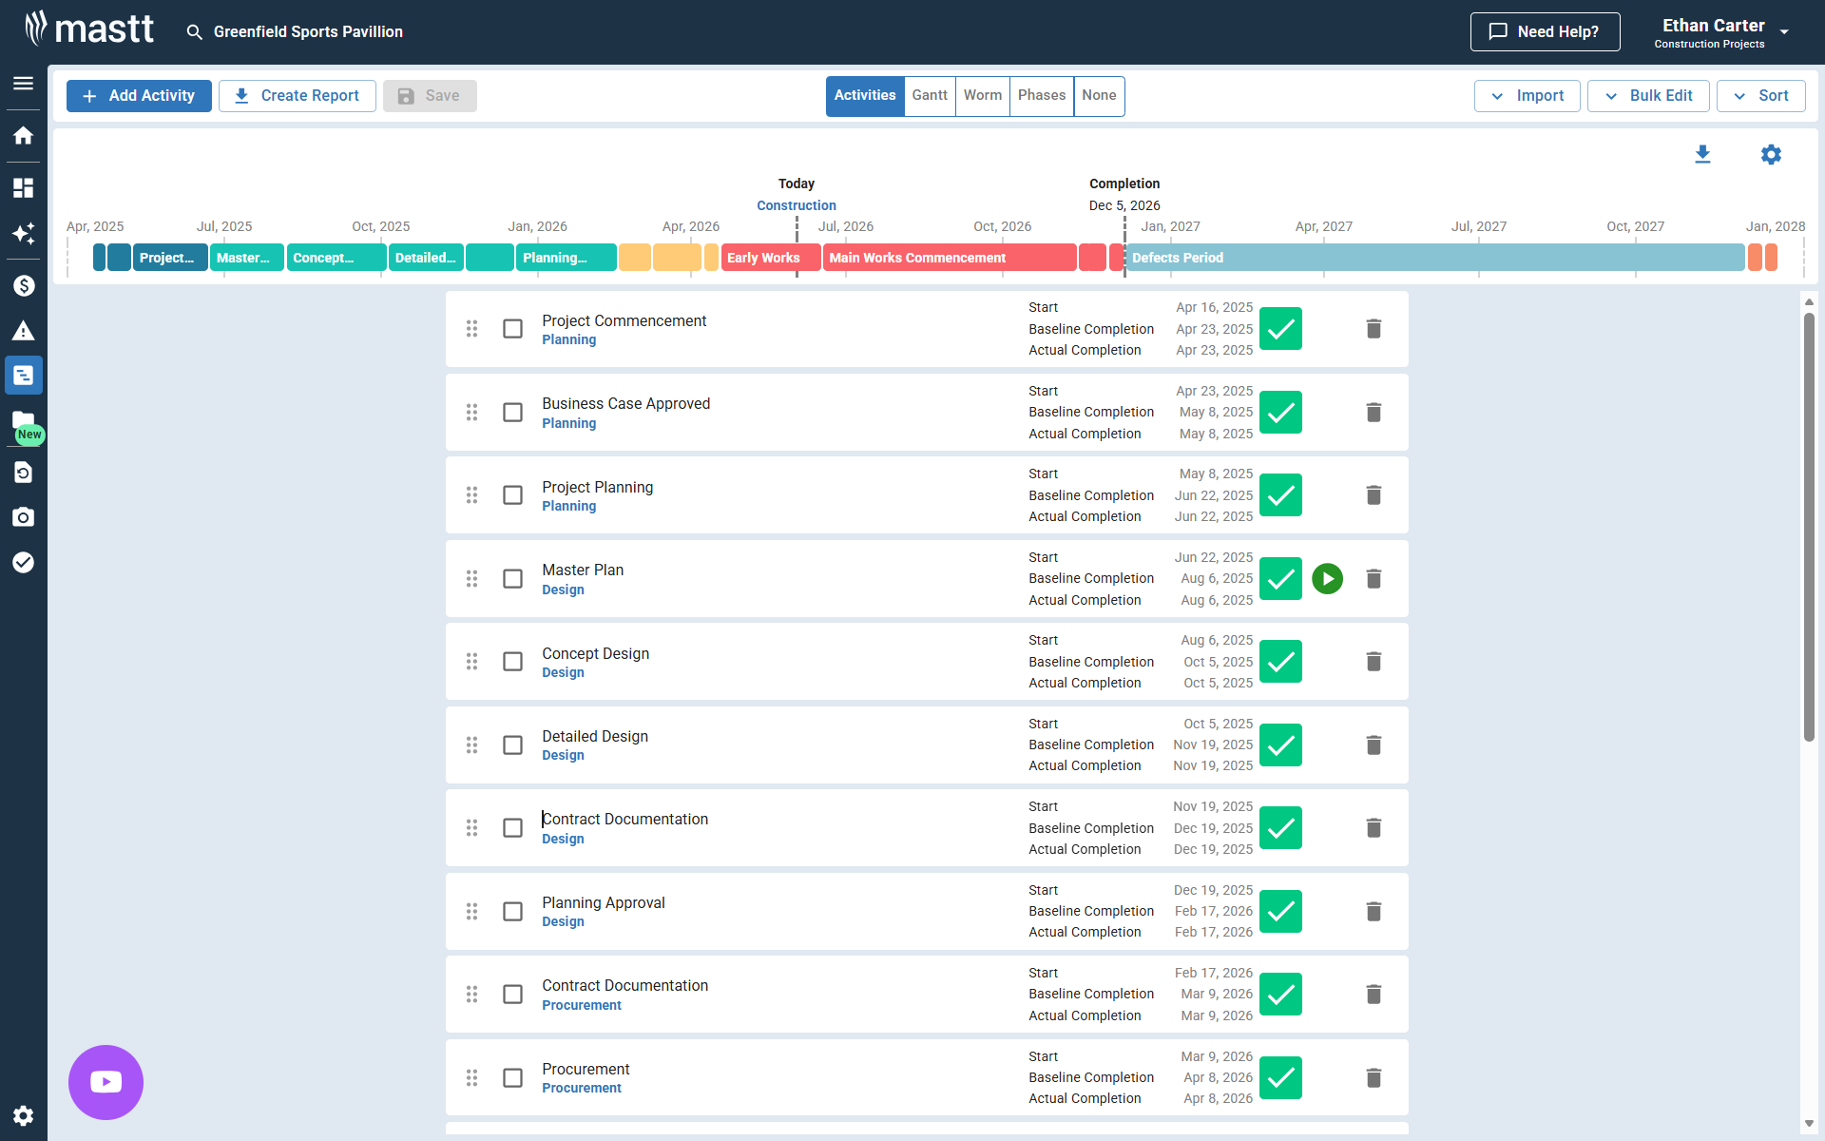
Task: Expand the Bulk Edit dropdown
Action: pyautogui.click(x=1647, y=96)
